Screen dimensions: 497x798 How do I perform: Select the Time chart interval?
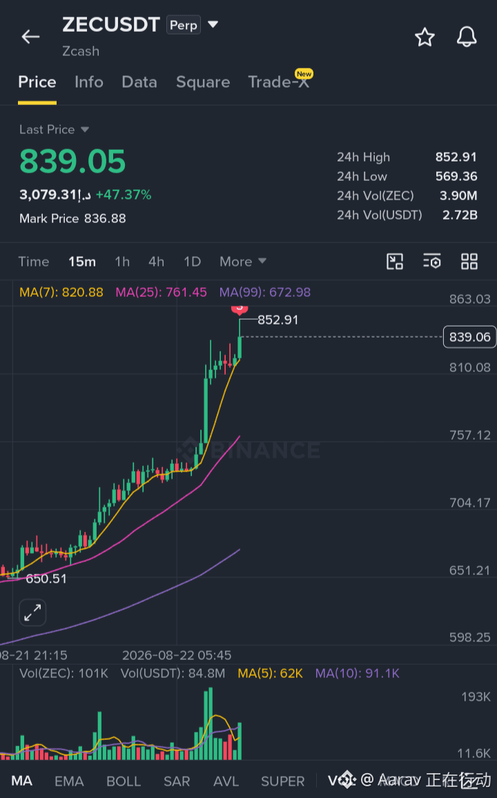34,262
